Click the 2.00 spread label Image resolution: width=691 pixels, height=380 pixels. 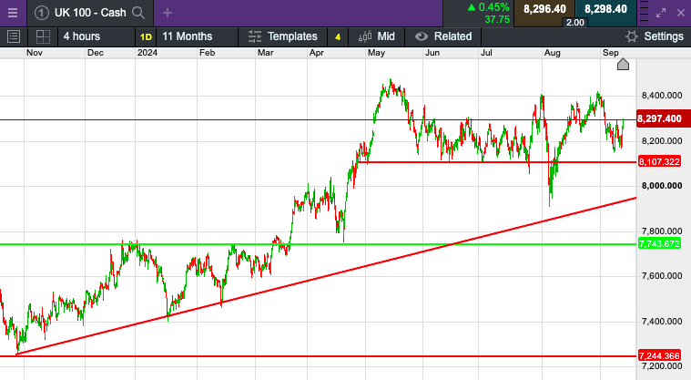click(574, 23)
